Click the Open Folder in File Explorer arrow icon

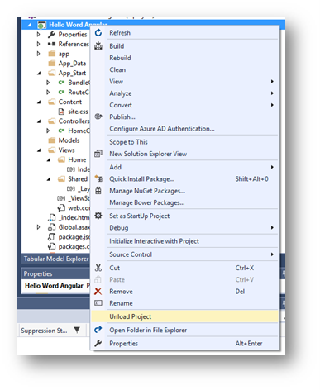pyautogui.click(x=98, y=330)
